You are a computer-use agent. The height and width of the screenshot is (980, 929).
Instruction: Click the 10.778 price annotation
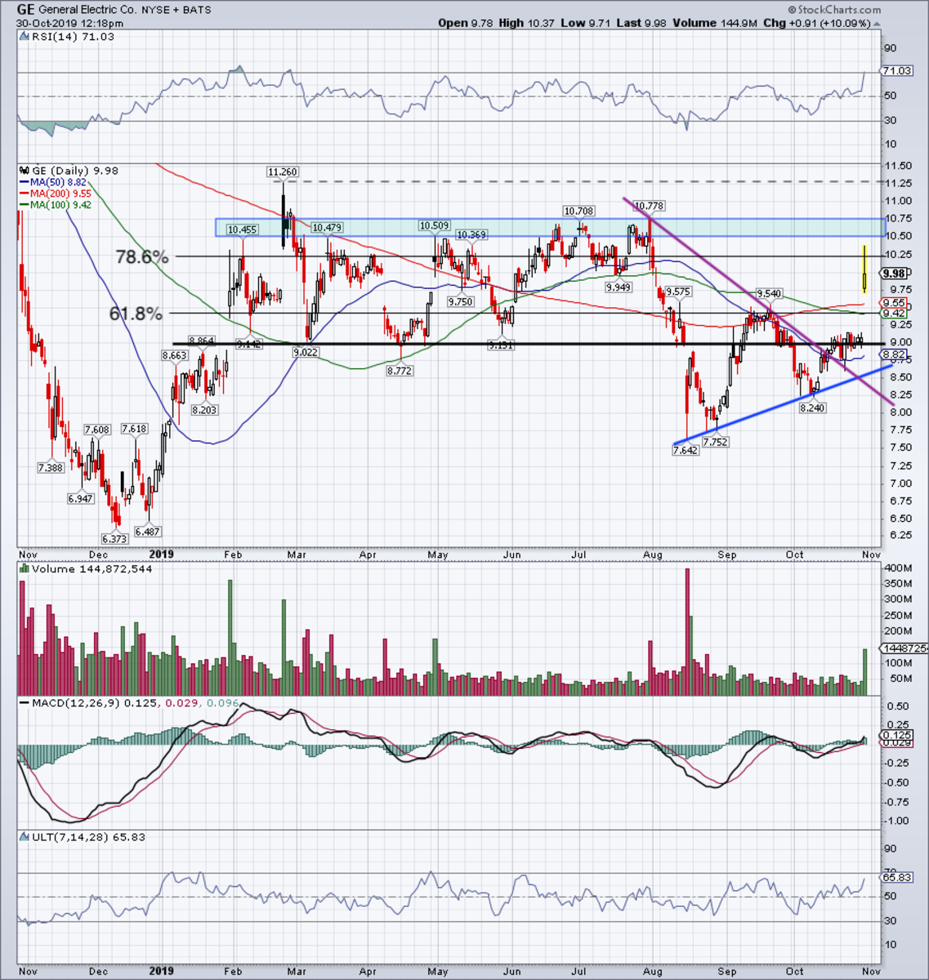coord(649,205)
